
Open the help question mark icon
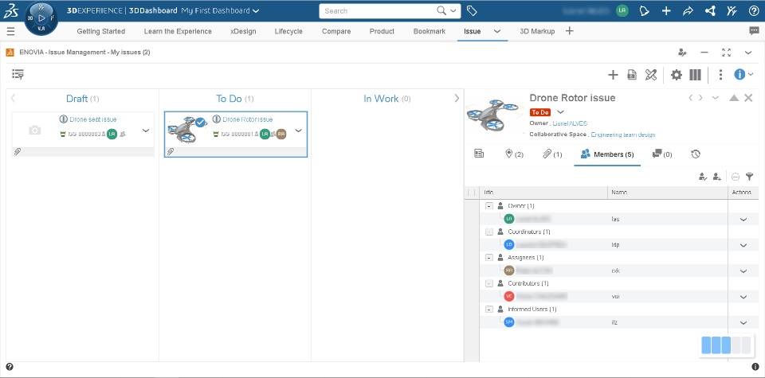pyautogui.click(x=753, y=11)
